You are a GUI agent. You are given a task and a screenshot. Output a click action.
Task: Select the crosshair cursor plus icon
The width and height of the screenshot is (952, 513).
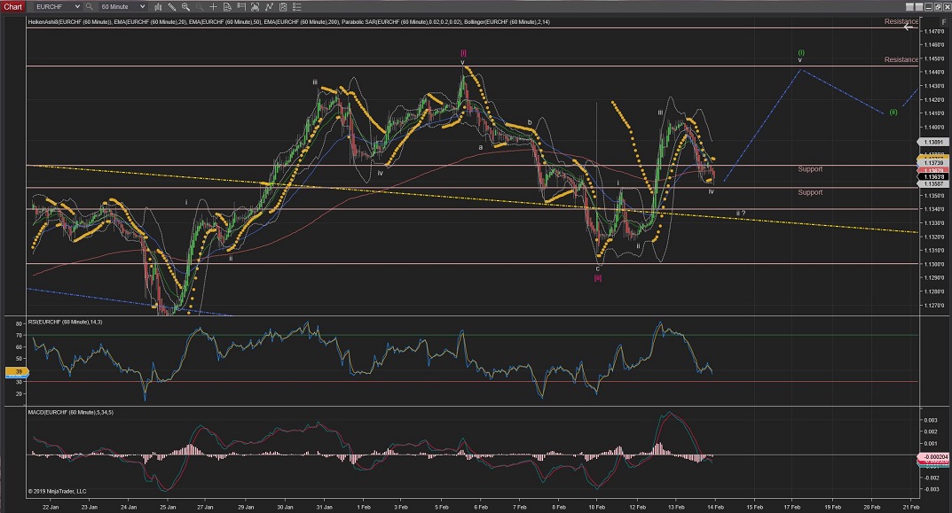213,7
